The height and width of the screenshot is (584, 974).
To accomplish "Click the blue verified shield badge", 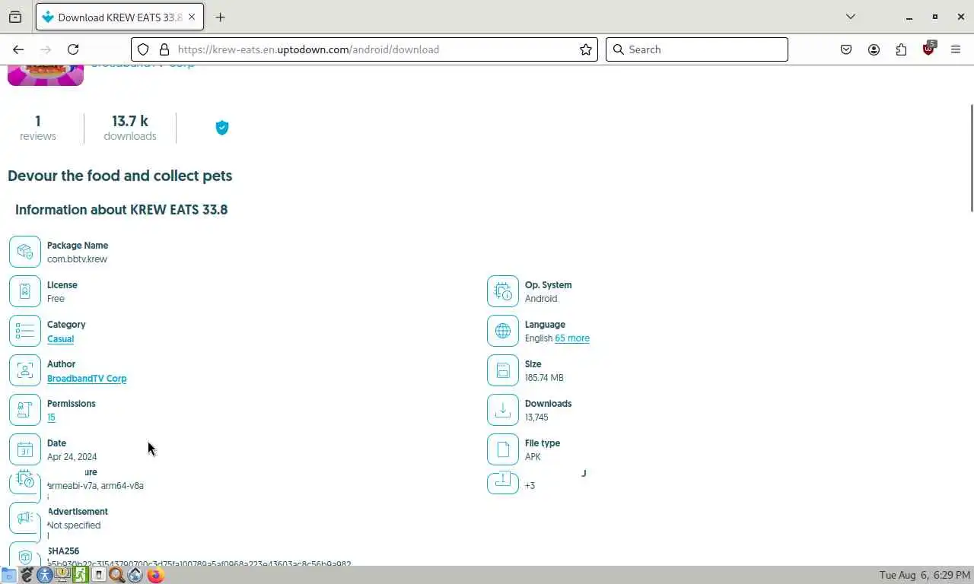I will tap(222, 128).
